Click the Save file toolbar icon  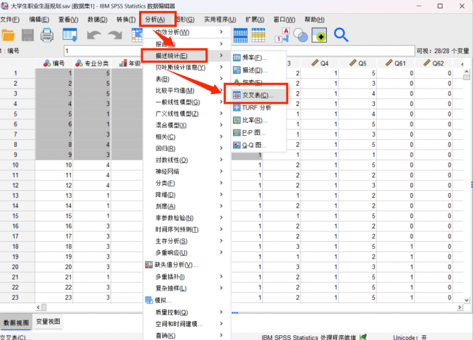(x=28, y=35)
